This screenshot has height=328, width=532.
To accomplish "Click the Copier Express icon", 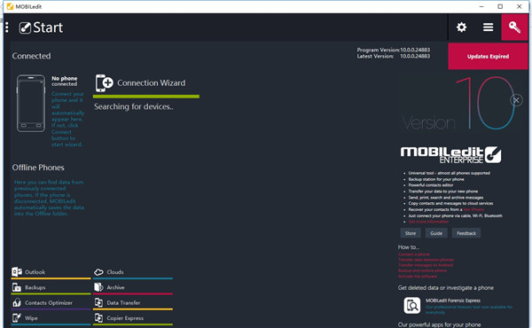I will (98, 318).
